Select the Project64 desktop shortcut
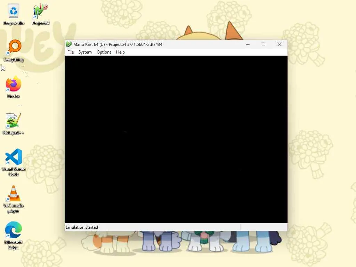This screenshot has width=356, height=267. [40, 14]
